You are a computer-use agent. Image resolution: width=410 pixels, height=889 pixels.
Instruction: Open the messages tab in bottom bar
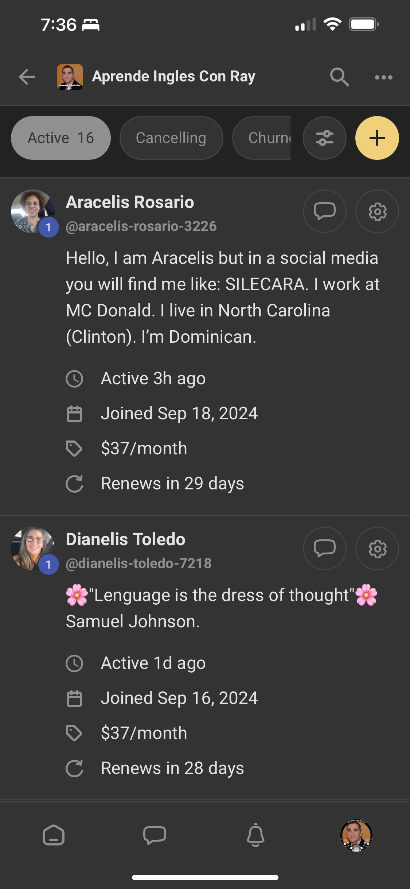click(x=155, y=835)
